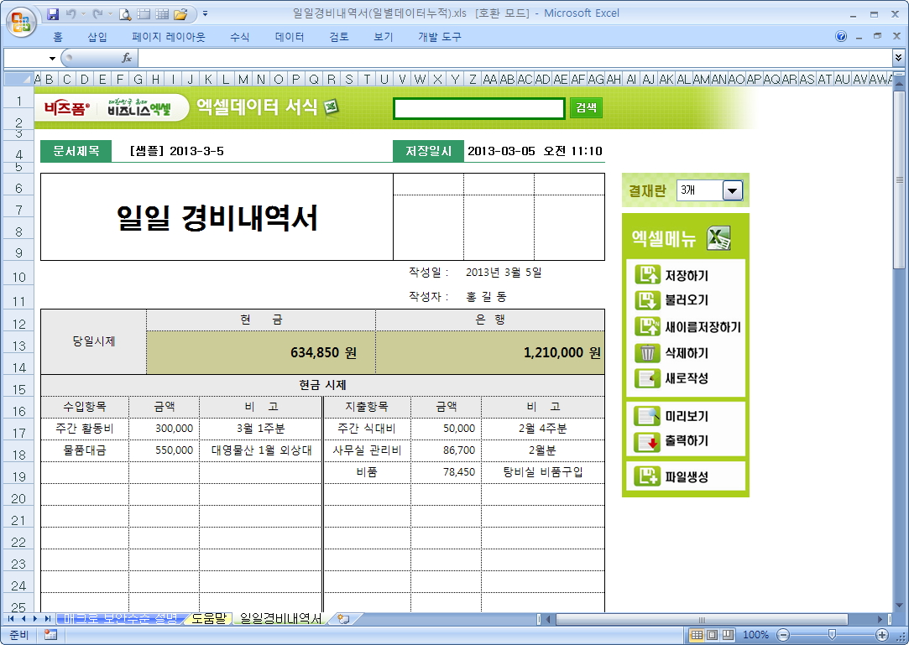The image size is (909, 645).
Task: Select column header K
Action: pyautogui.click(x=208, y=79)
